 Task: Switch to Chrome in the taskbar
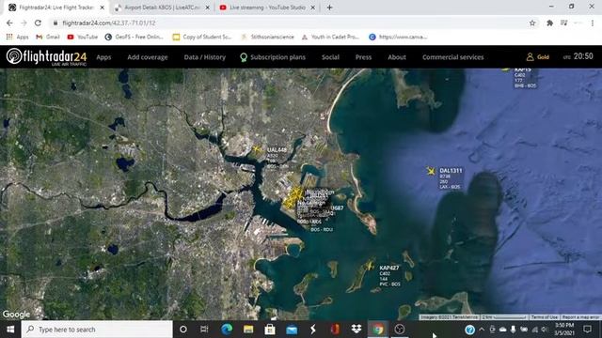coord(378,330)
